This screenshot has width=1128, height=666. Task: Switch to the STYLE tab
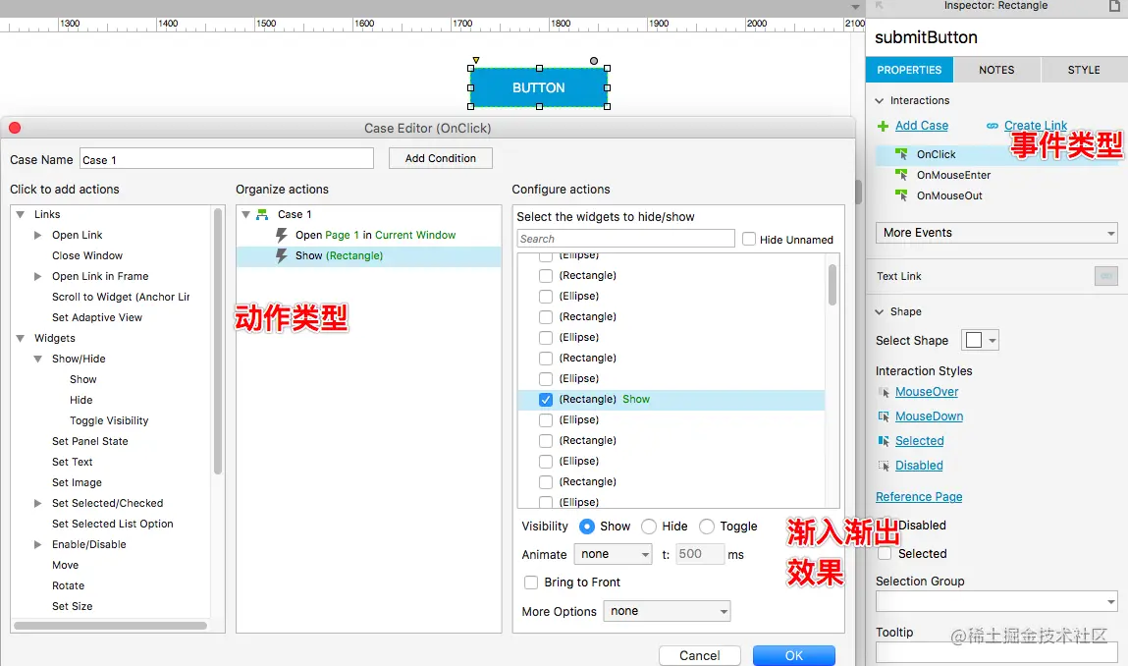(x=1084, y=70)
